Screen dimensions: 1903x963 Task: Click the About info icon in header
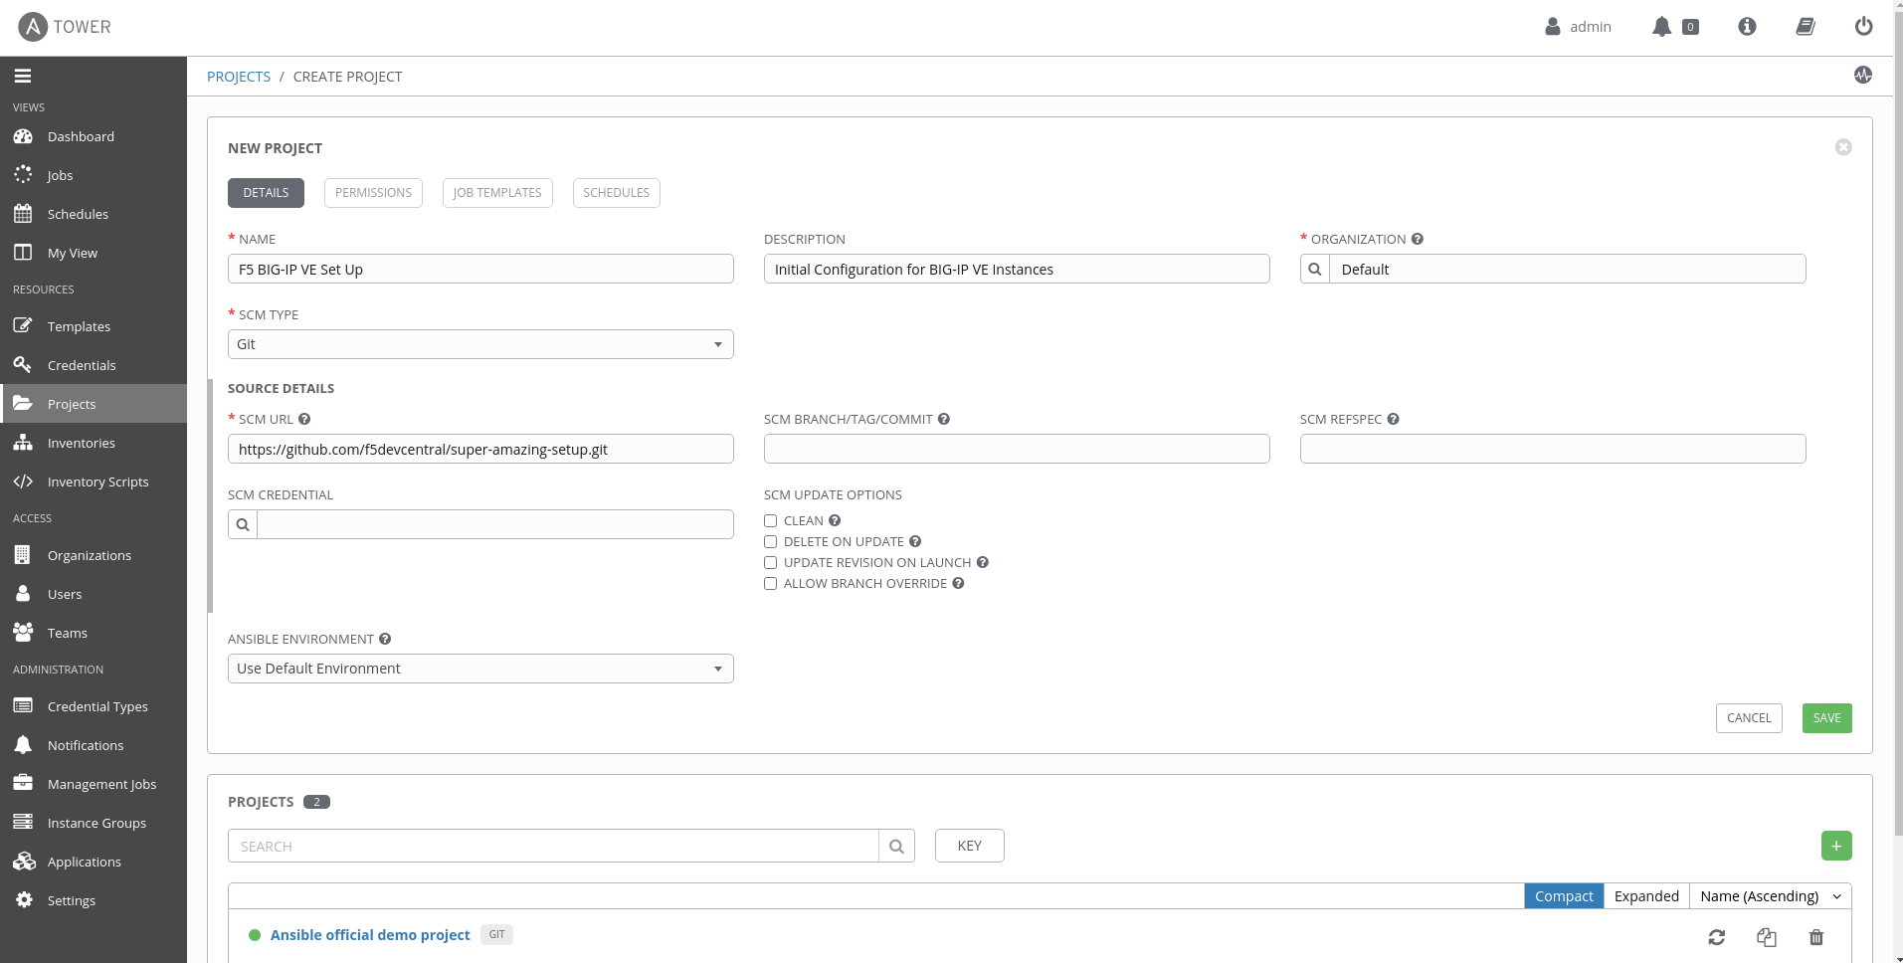coord(1747,27)
